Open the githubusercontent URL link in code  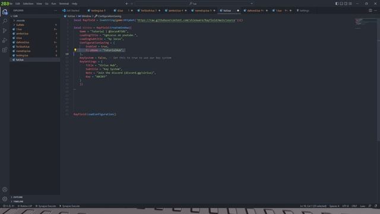tap(186, 20)
